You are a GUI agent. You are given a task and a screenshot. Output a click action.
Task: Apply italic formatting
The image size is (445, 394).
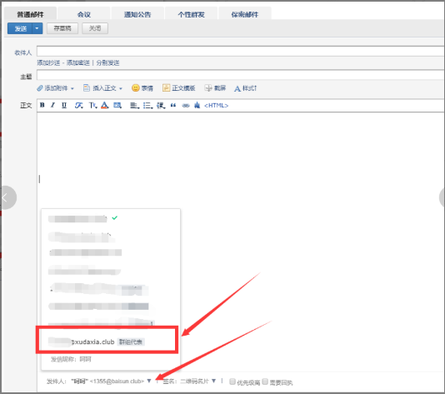coord(52,105)
